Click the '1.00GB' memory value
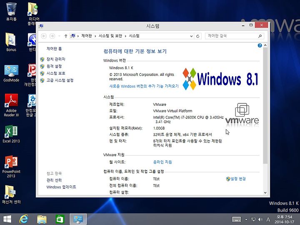 (159, 128)
